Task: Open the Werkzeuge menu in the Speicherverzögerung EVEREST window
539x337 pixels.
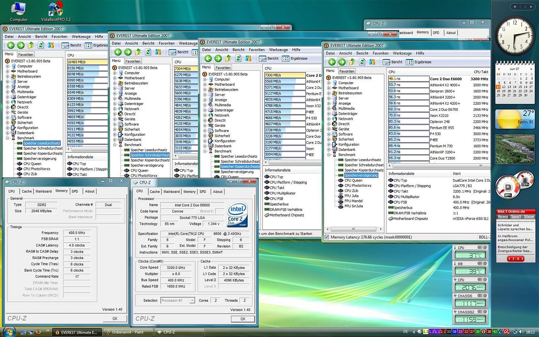Action: [402, 53]
